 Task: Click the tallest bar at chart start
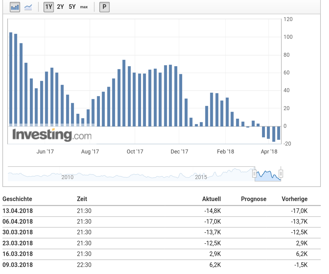(12, 78)
